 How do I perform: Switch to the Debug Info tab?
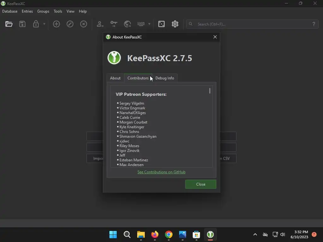(x=165, y=78)
